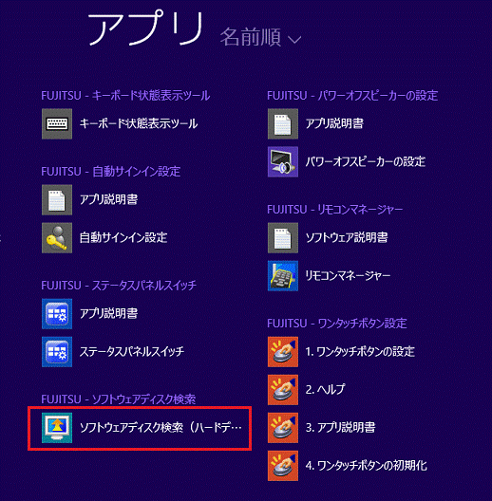Select ソフトウェアディスク検索（ハードデ… label
The height and width of the screenshot is (501, 492).
coord(161,428)
